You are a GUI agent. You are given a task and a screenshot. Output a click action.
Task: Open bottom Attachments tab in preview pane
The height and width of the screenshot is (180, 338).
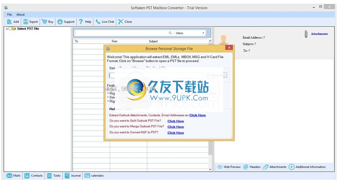[x=275, y=167]
